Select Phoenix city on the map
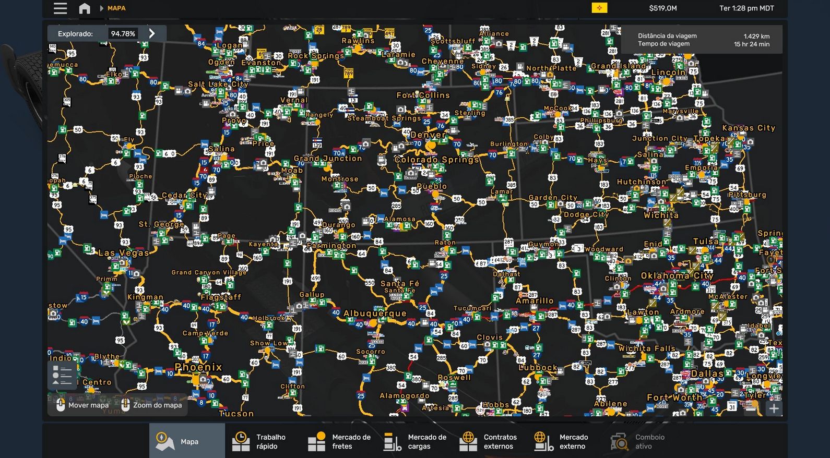The image size is (830, 458). [198, 367]
